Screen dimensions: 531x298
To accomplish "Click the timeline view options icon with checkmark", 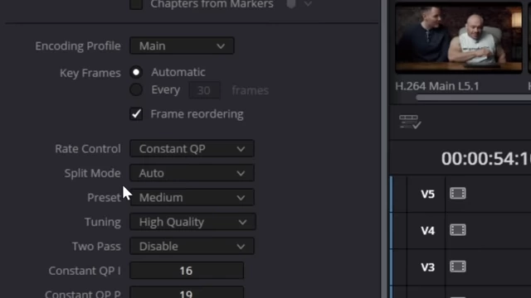I will coord(410,122).
